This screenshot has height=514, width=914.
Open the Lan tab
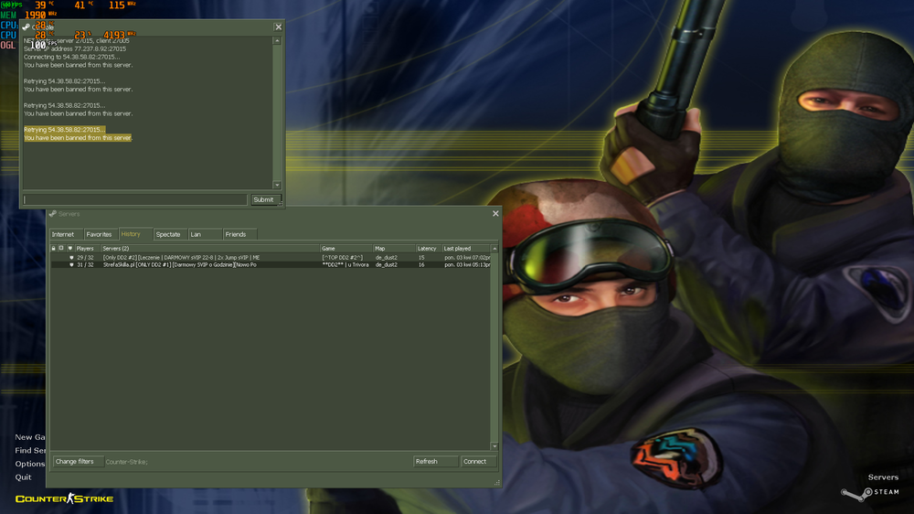coord(205,234)
